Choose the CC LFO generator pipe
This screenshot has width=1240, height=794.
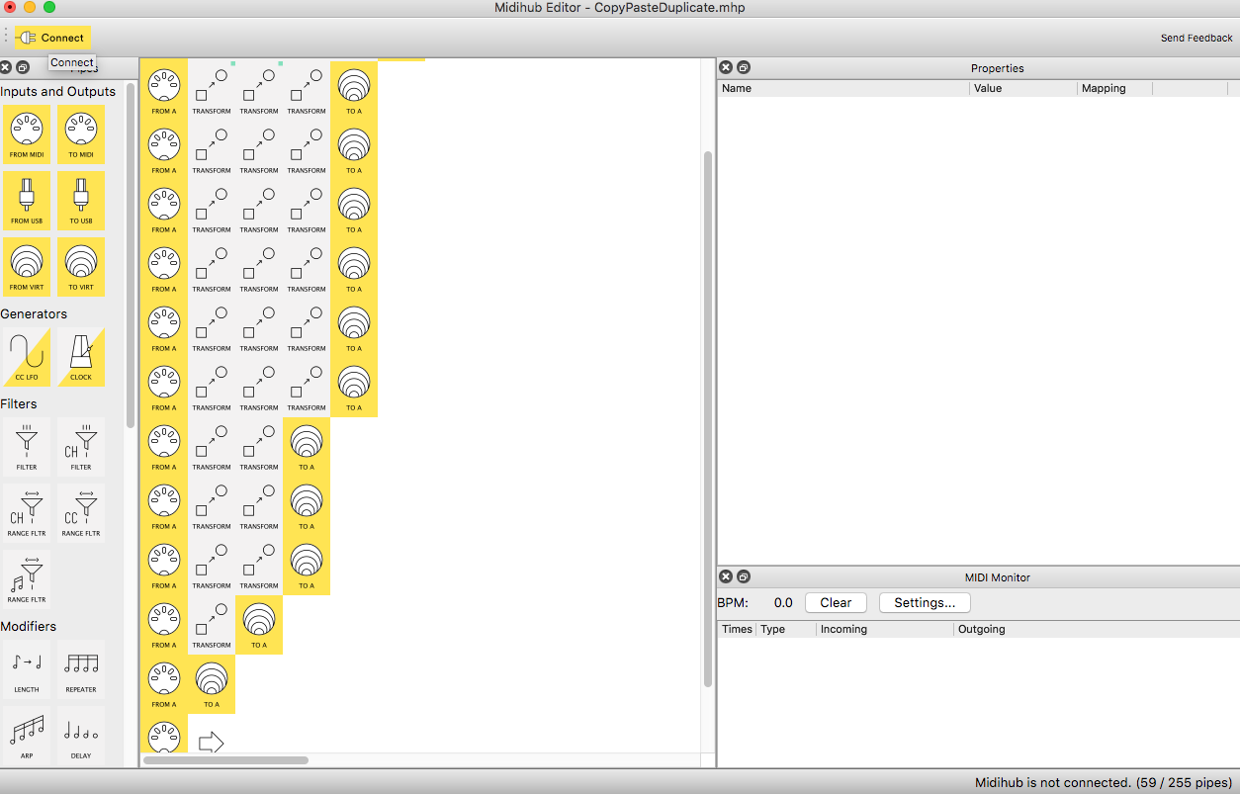click(27, 357)
